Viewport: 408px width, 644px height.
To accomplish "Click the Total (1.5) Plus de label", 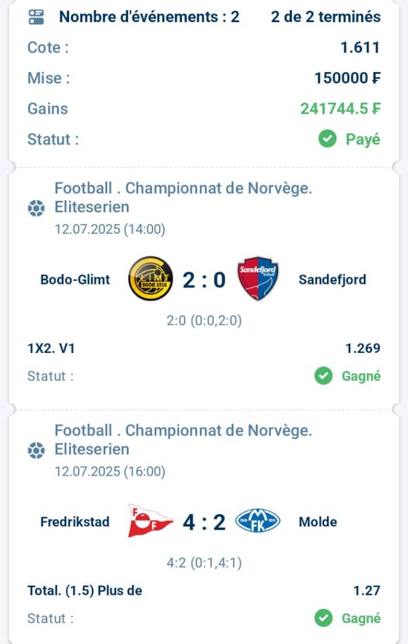I will coord(85,590).
